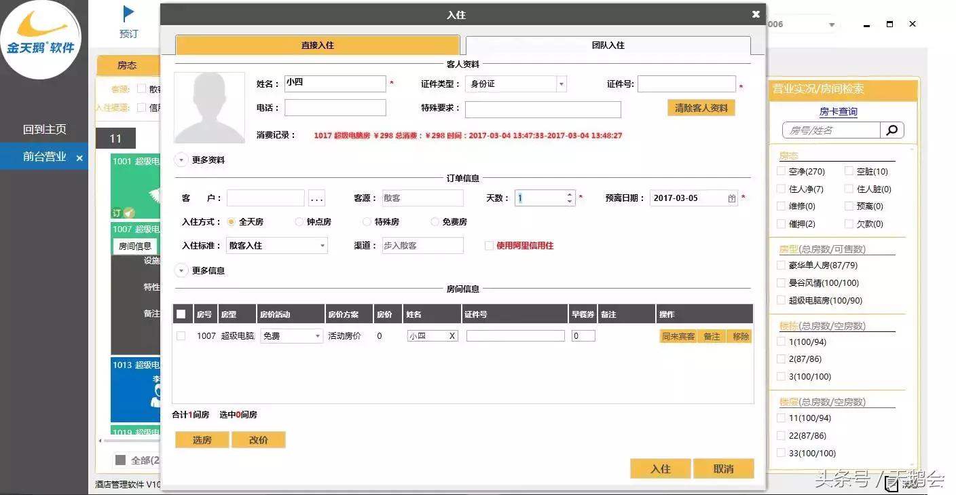Expand the 更多资料 section
This screenshot has height=495, width=956.
tap(181, 160)
